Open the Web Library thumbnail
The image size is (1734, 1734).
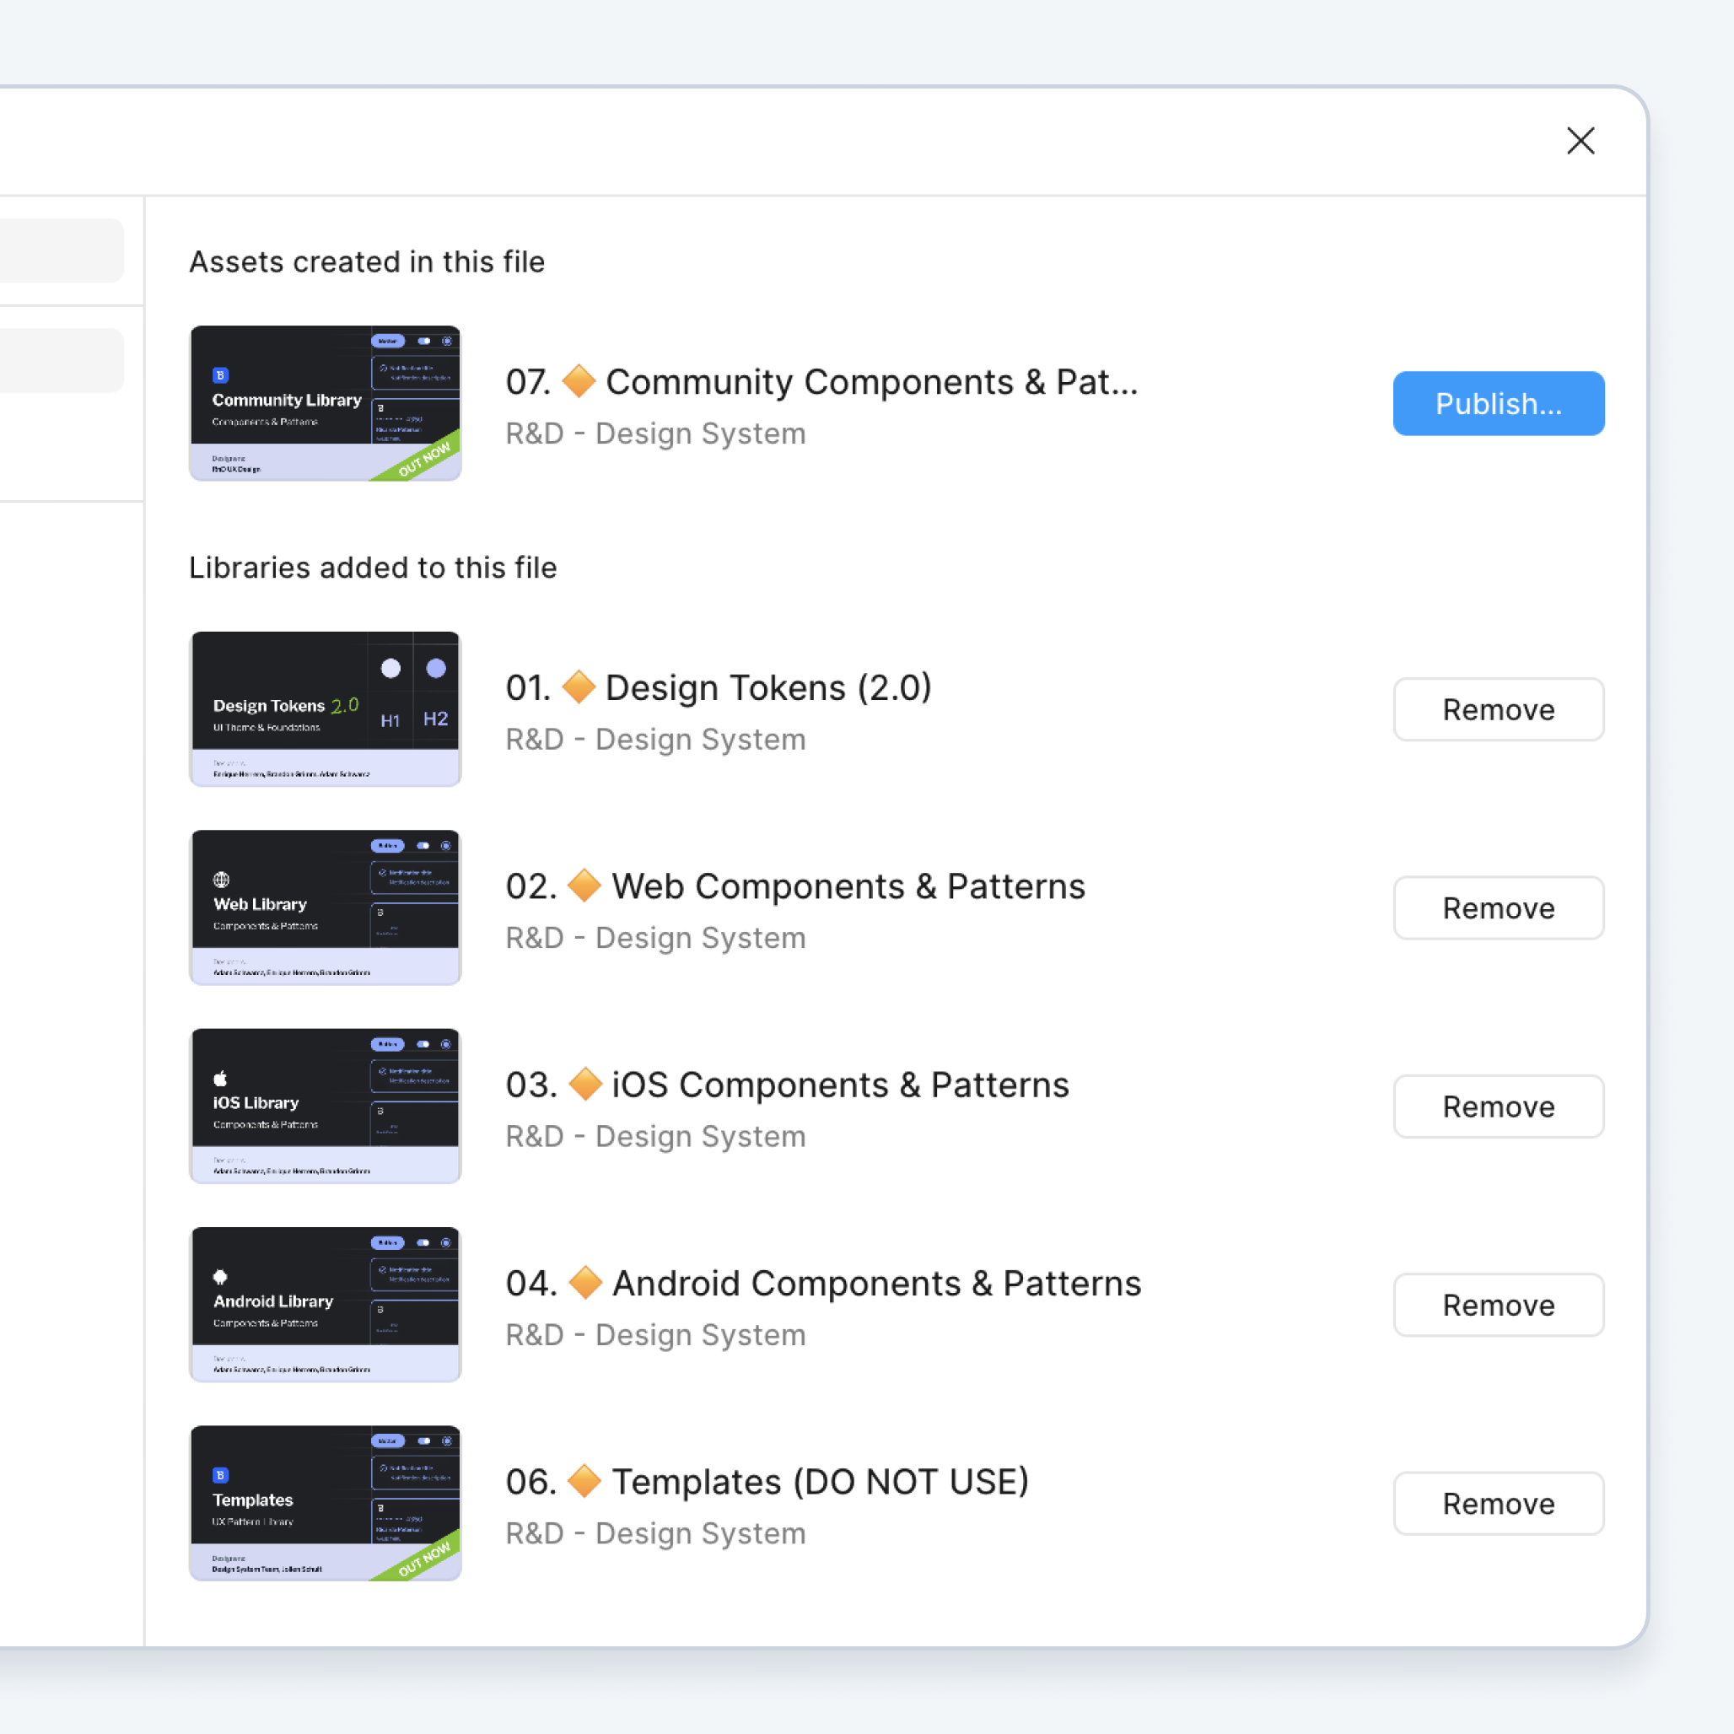tap(325, 907)
